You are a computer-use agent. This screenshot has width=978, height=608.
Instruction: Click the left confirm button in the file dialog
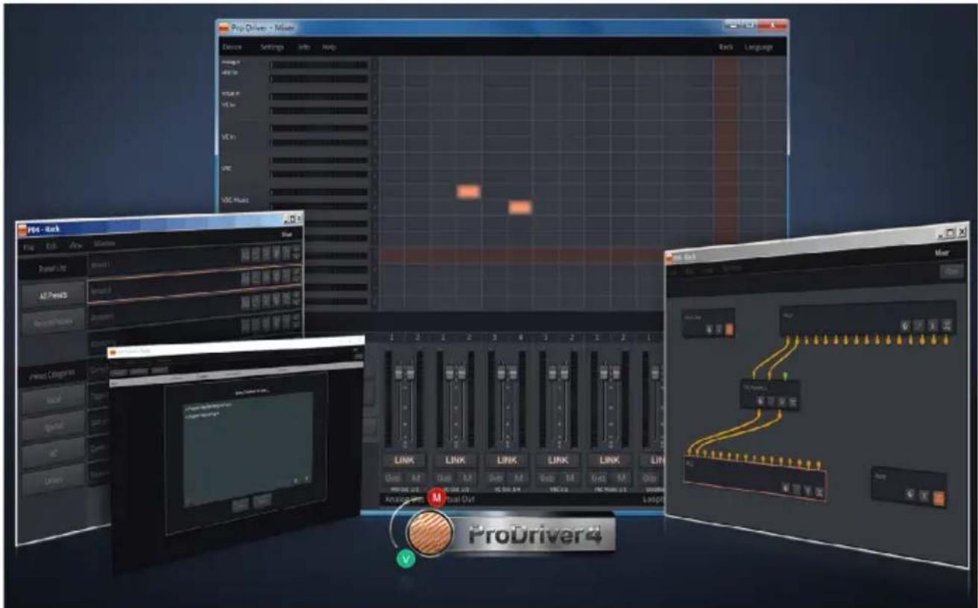[x=240, y=505]
